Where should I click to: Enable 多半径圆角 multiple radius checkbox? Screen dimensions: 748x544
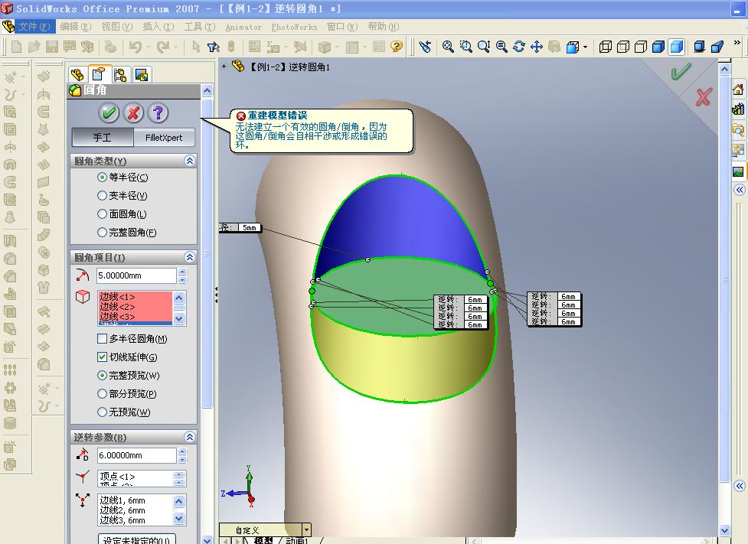[102, 338]
